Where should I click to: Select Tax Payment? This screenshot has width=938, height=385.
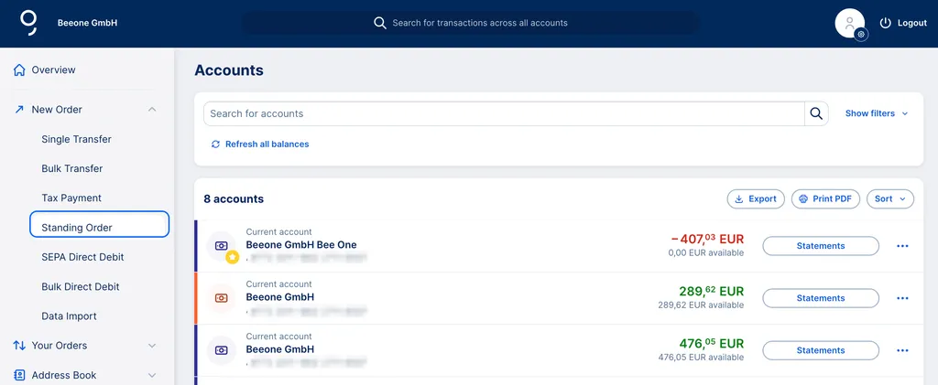point(71,198)
